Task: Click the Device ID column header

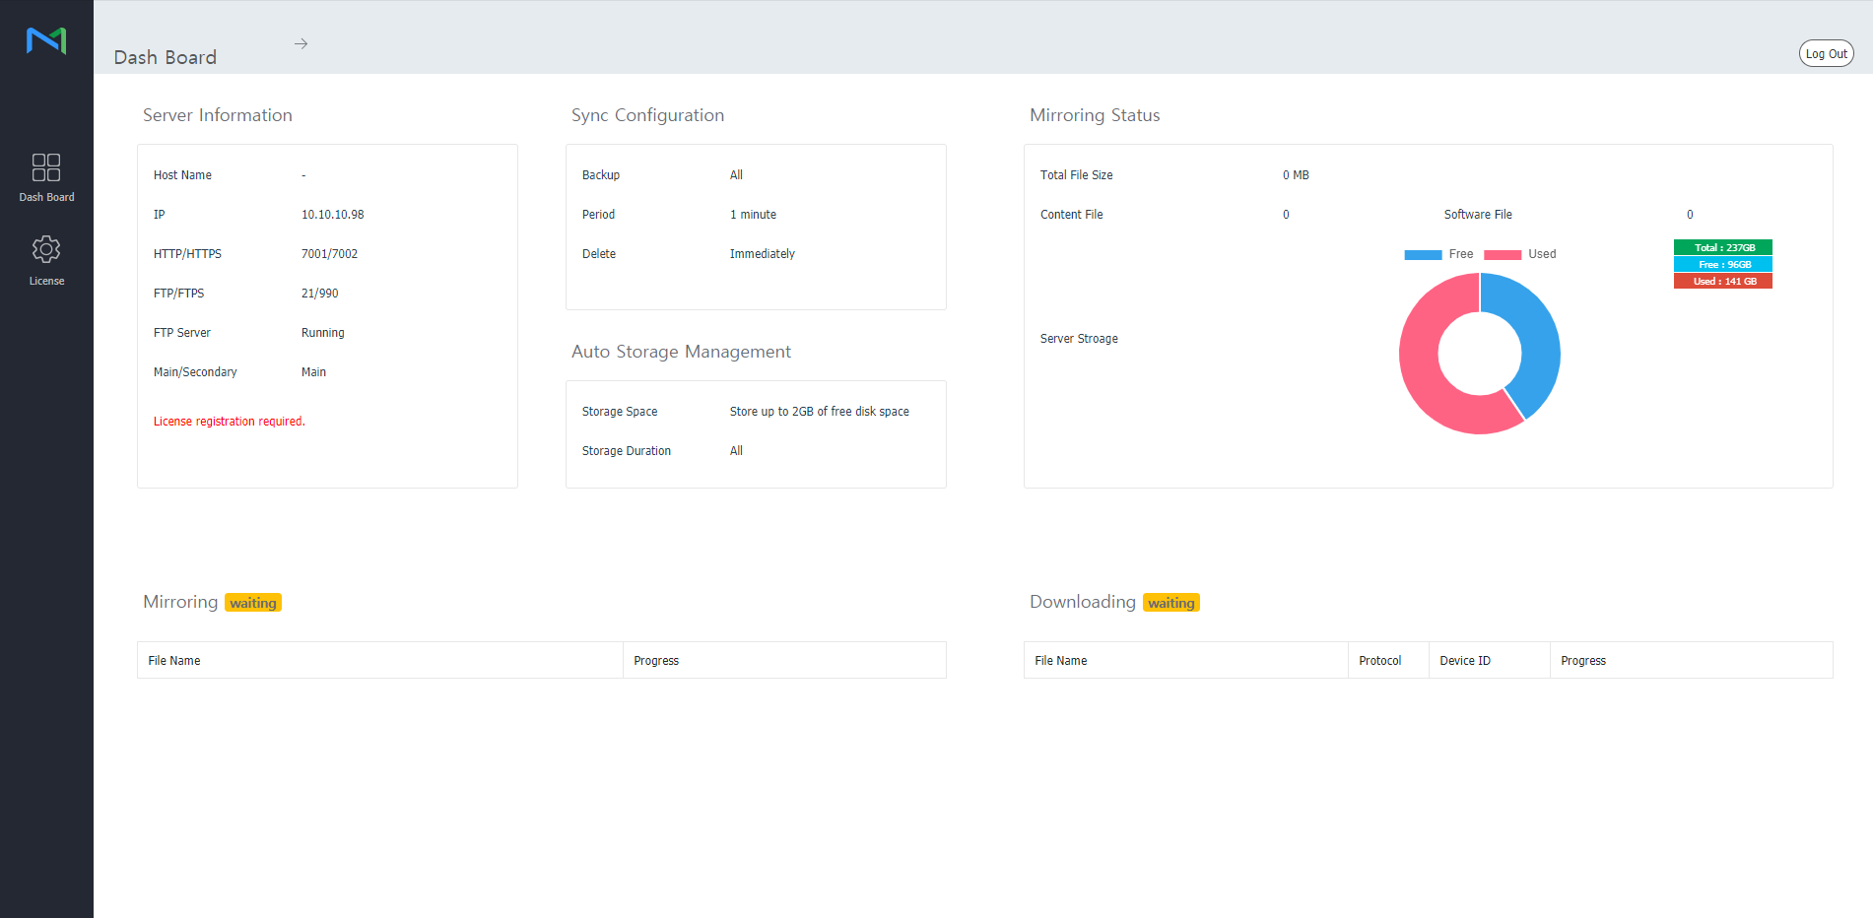Action: pos(1464,661)
